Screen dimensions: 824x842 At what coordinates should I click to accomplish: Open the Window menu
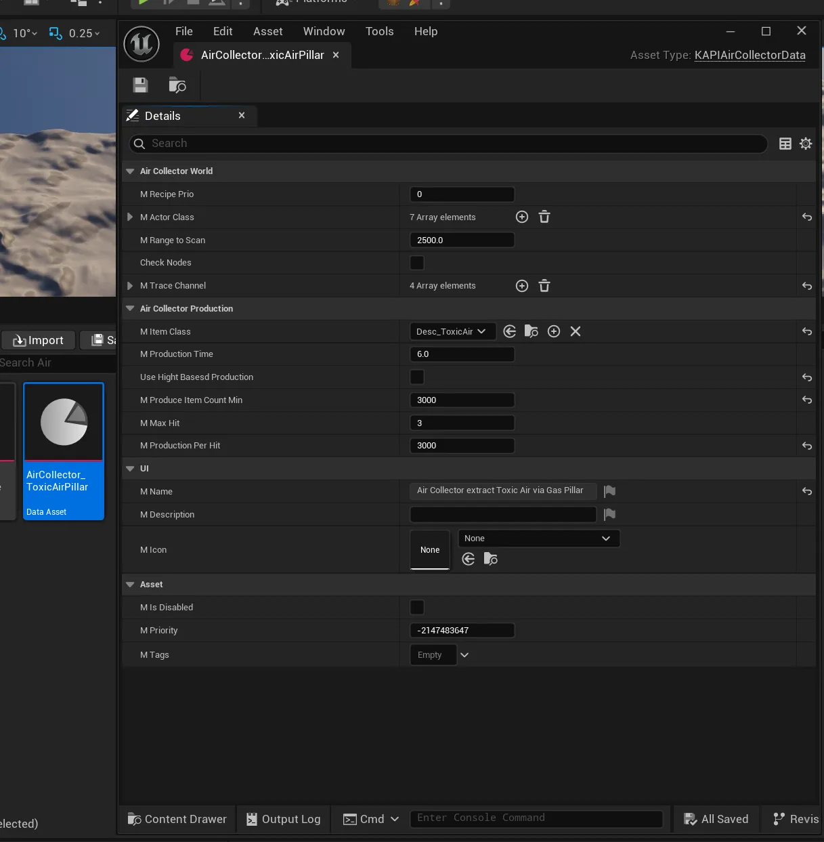(x=324, y=31)
